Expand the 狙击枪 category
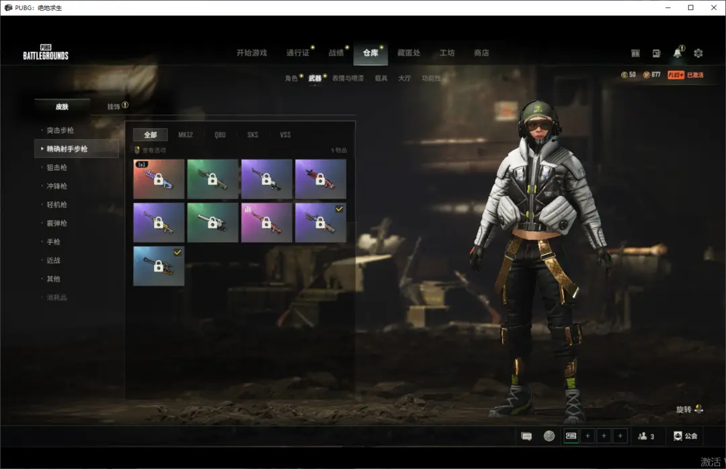Viewport: 726px width, 469px height. coord(57,167)
